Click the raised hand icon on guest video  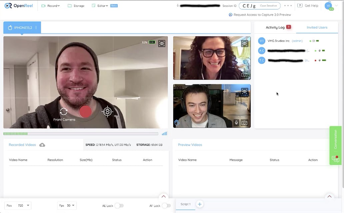coord(177,122)
